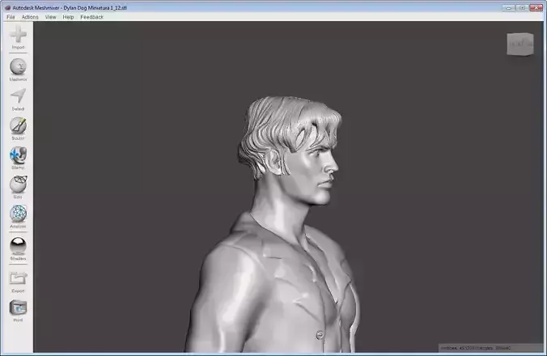Screen dimensions: 547x356
Task: Maximize the Meshmixer window
Action: 522,7
